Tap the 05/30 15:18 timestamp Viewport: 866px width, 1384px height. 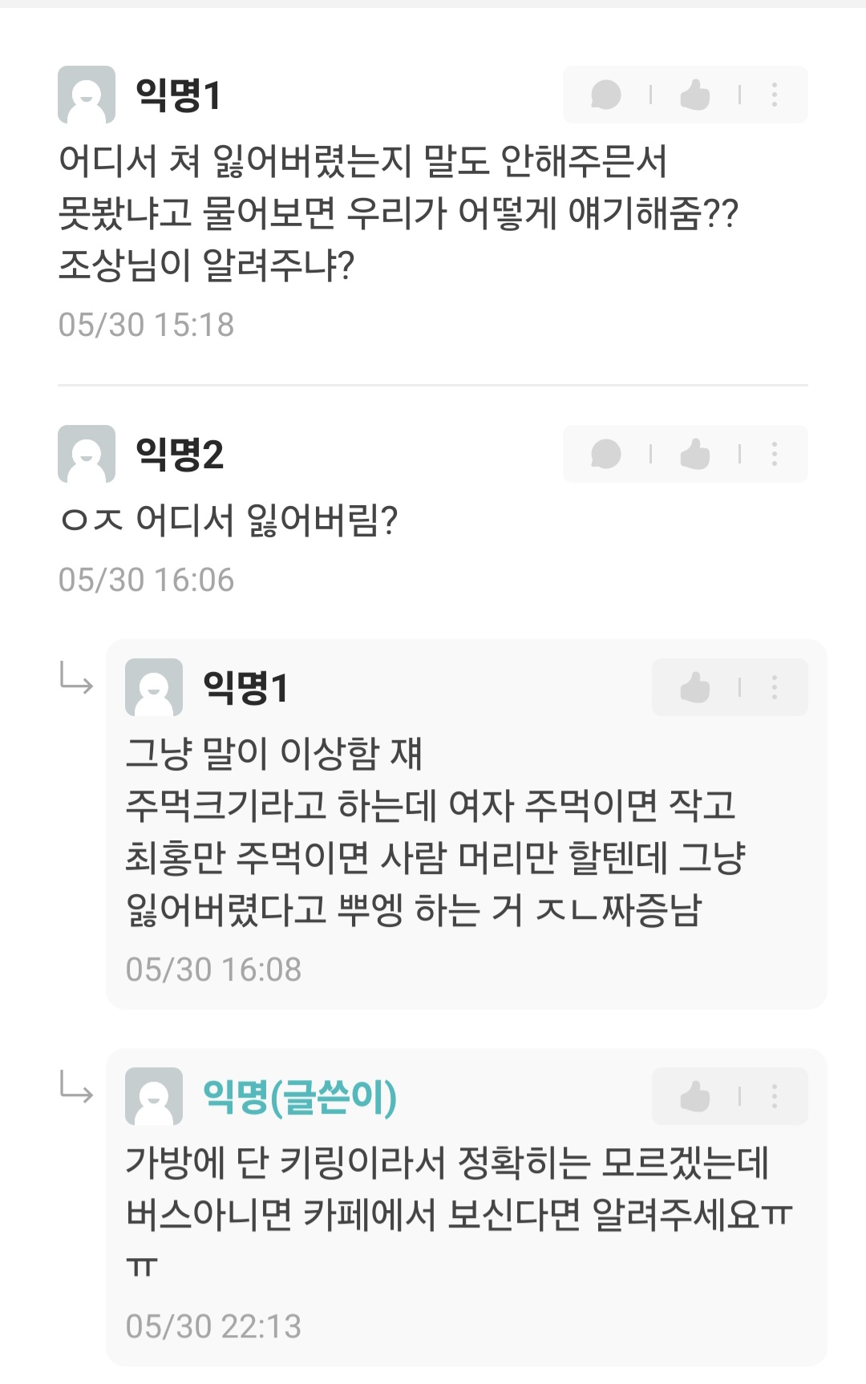(x=146, y=325)
